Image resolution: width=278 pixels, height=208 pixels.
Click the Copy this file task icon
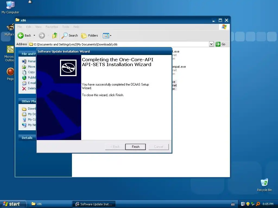pyautogui.click(x=24, y=72)
